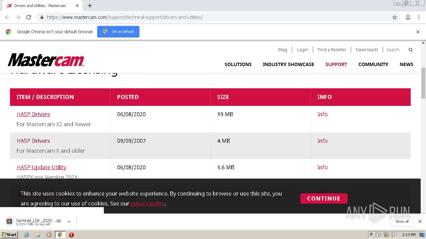Open the Blog link
This screenshot has width=426, height=239.
coord(283,49)
